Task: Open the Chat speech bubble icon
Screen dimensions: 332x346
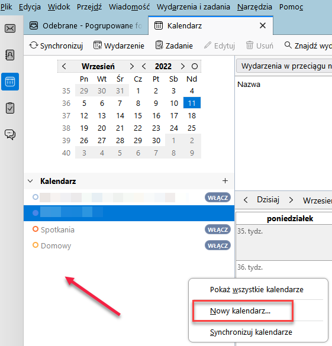Action: (10, 134)
